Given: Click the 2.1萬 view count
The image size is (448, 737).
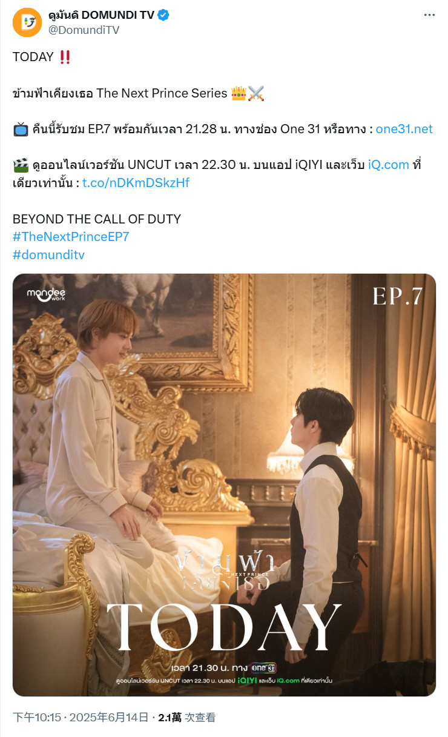Looking at the screenshot, I should 170,718.
